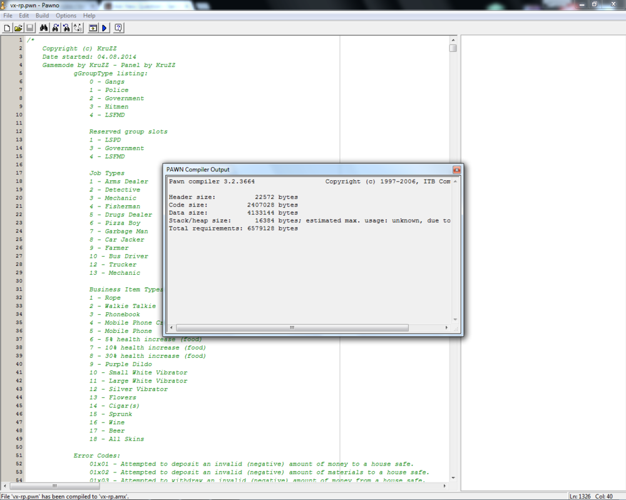Viewport: 626px width, 500px height.
Task: Open the Edit menu
Action: click(24, 16)
